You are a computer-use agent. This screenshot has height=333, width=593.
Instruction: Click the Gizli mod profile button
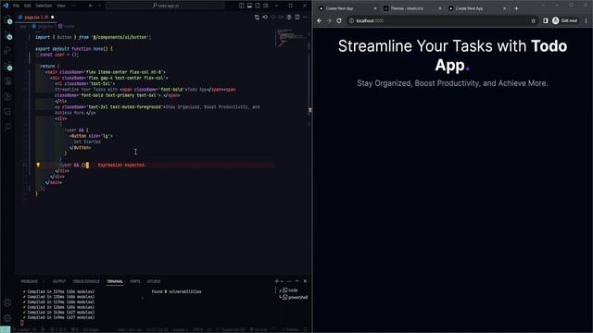coord(565,20)
